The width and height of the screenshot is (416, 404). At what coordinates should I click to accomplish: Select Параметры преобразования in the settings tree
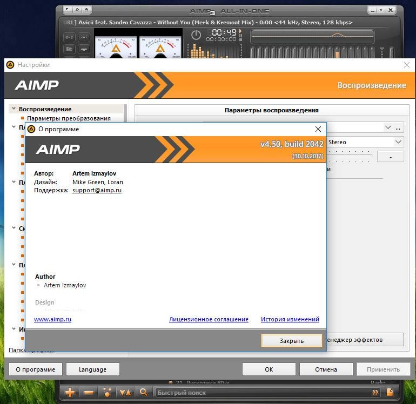69,118
